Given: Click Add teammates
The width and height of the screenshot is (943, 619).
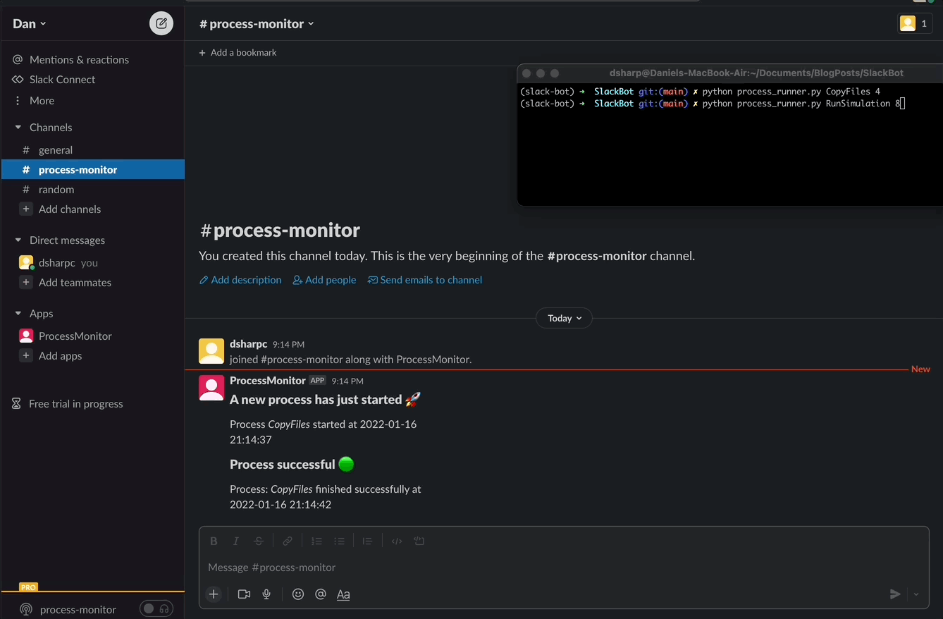Looking at the screenshot, I should [75, 283].
